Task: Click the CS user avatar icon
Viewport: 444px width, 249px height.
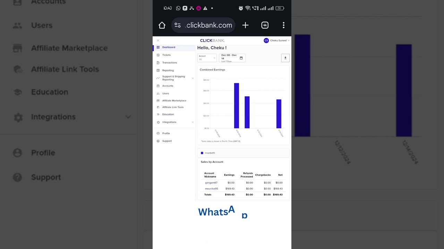Action: (x=266, y=40)
